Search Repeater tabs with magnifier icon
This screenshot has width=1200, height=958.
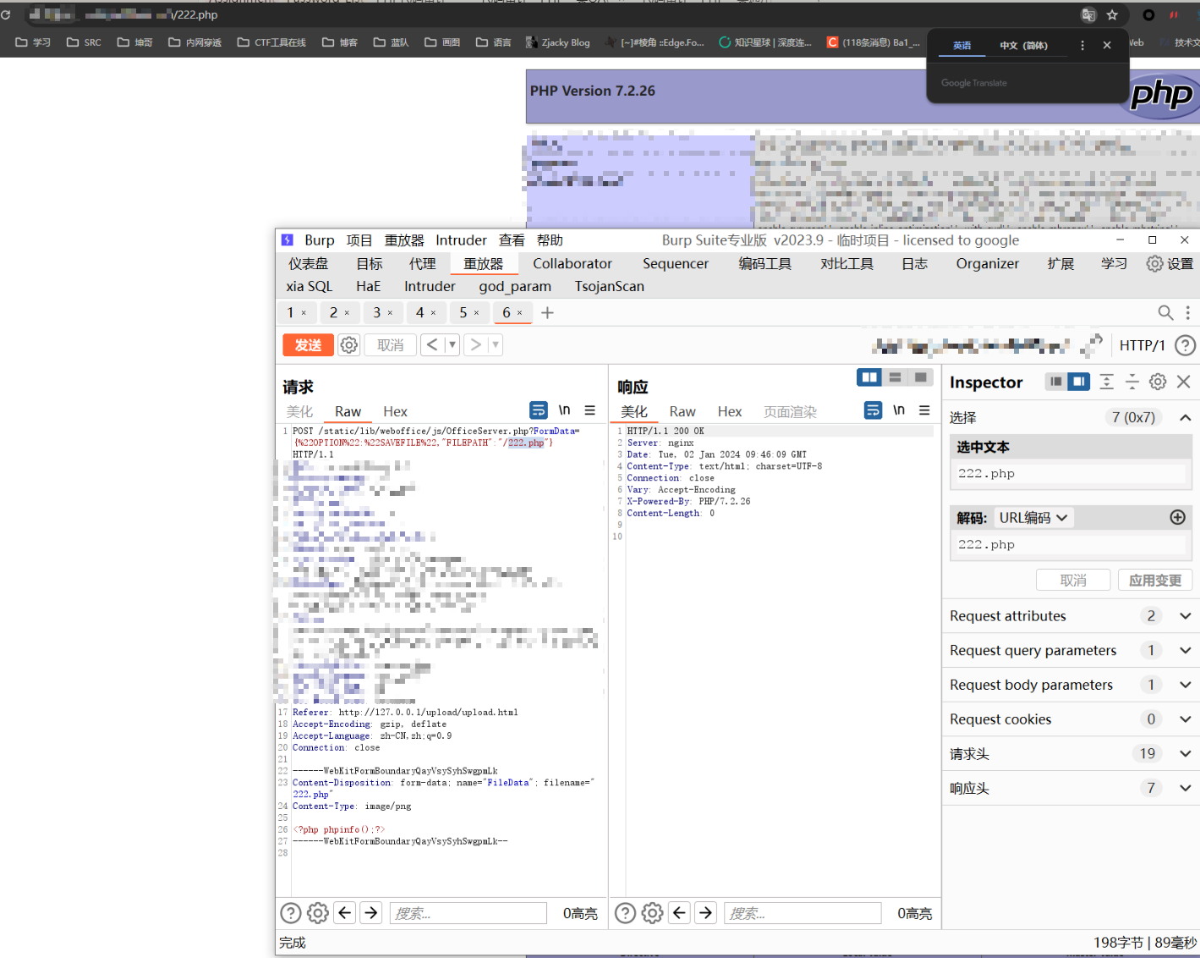(1165, 313)
